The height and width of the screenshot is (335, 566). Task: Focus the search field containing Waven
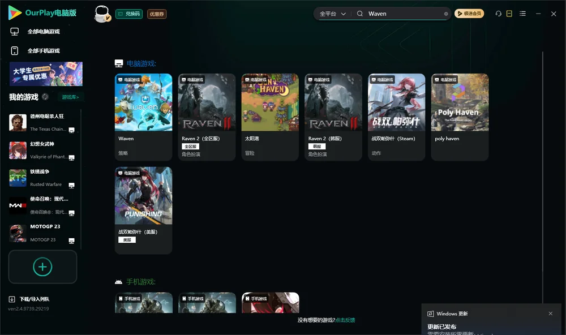(x=404, y=14)
